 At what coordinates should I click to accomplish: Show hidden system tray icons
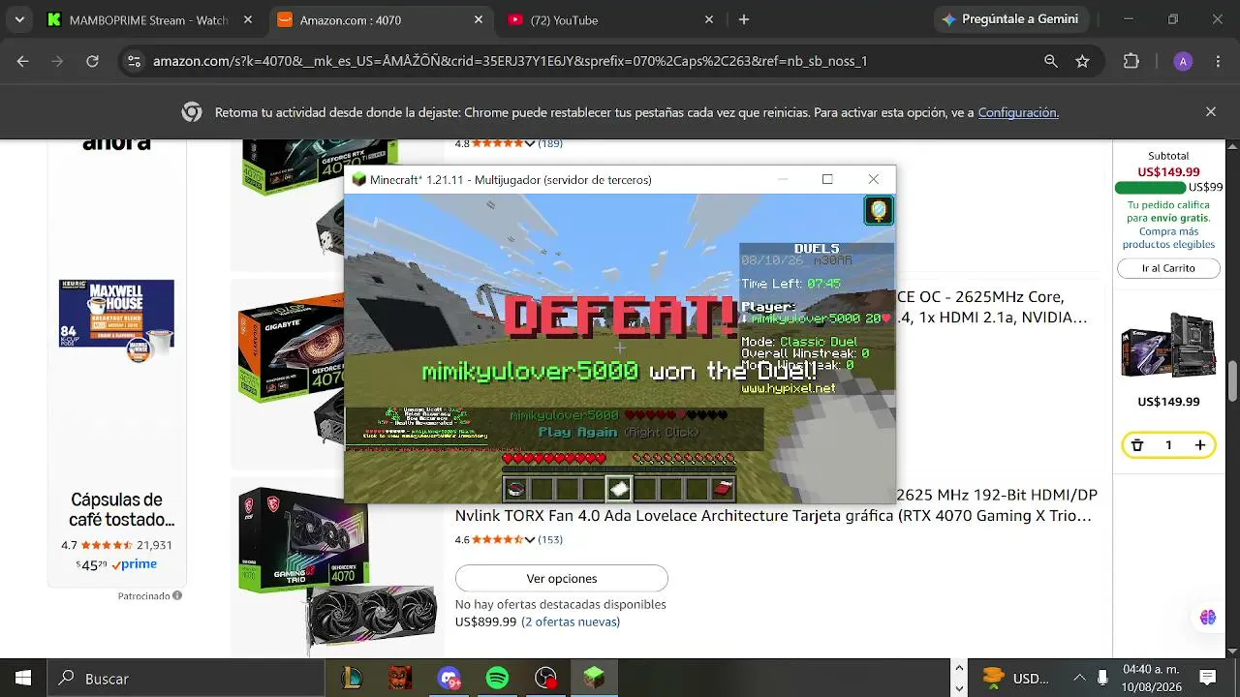[1079, 678]
